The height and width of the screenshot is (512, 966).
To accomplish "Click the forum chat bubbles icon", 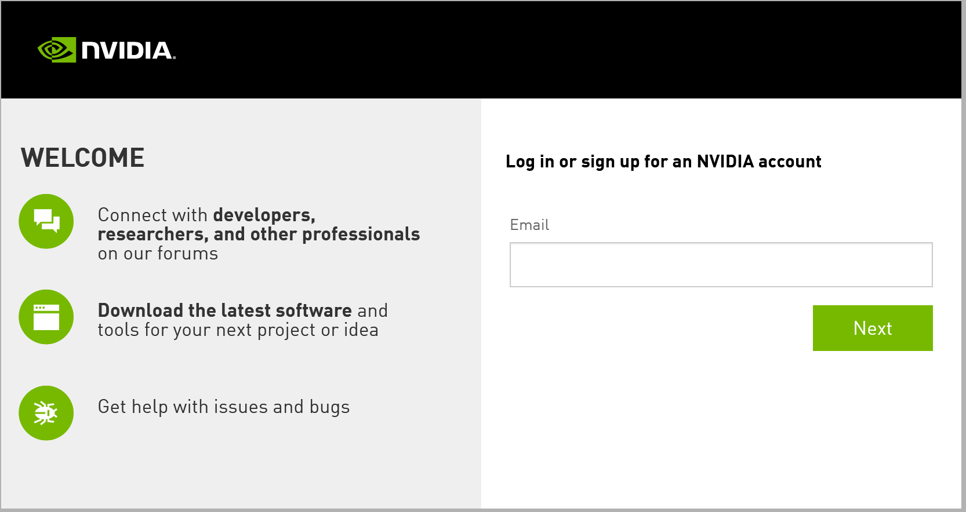I will coord(46,221).
